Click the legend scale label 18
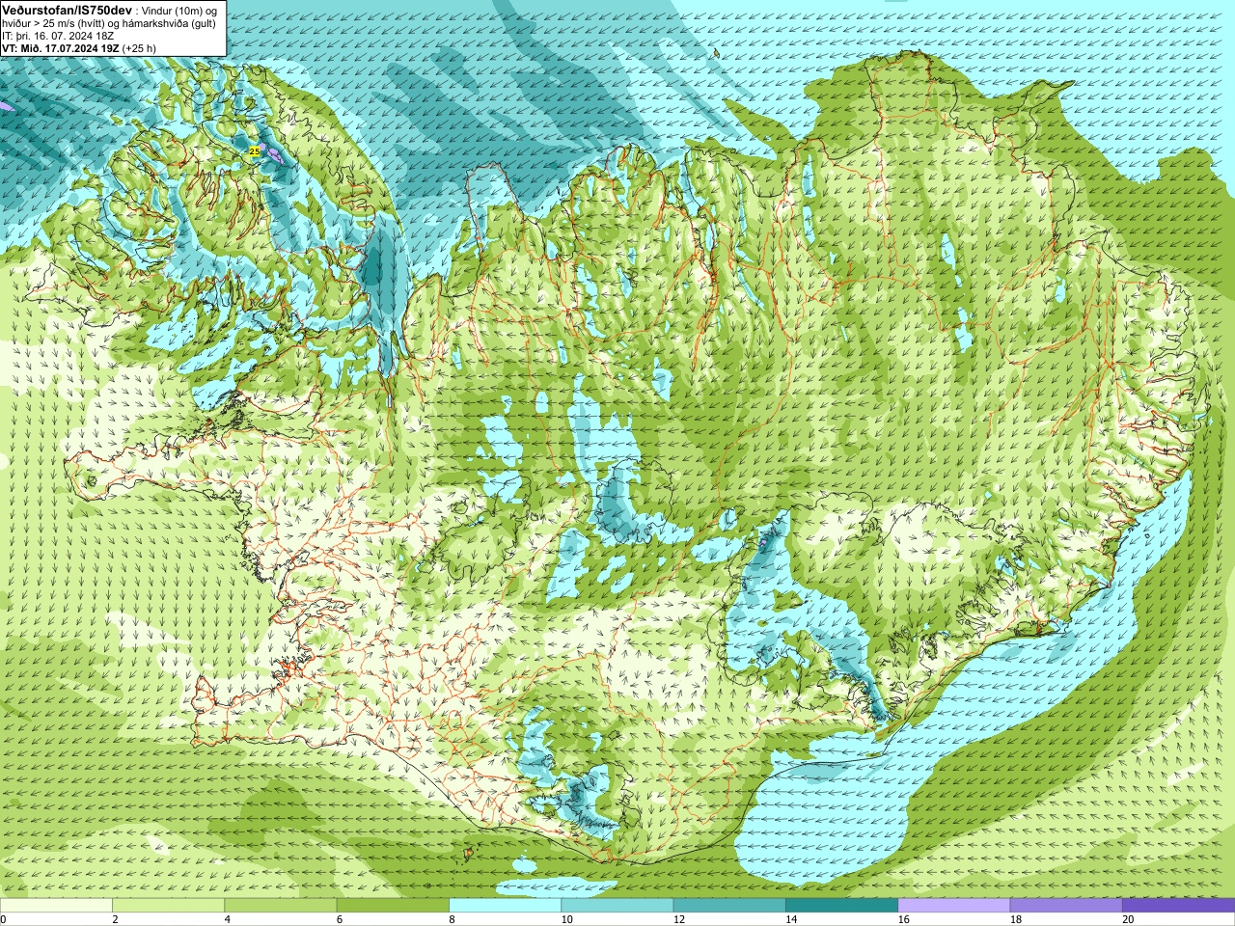1235x926 pixels. click(x=1016, y=919)
